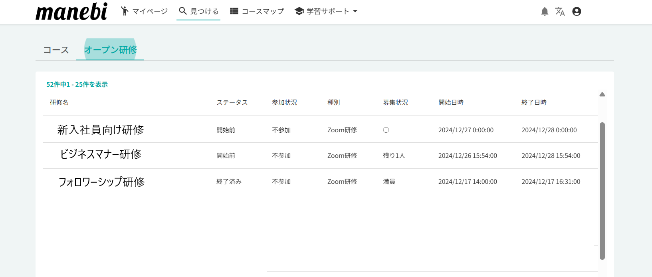Click the open circle recruitment status
Image resolution: width=652 pixels, height=277 pixels.
pyautogui.click(x=386, y=130)
